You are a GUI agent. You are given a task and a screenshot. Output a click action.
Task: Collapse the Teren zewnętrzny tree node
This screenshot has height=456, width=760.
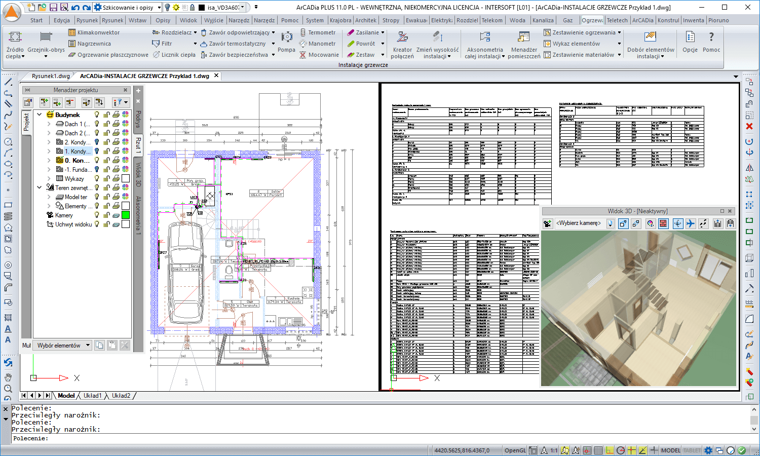click(x=40, y=188)
